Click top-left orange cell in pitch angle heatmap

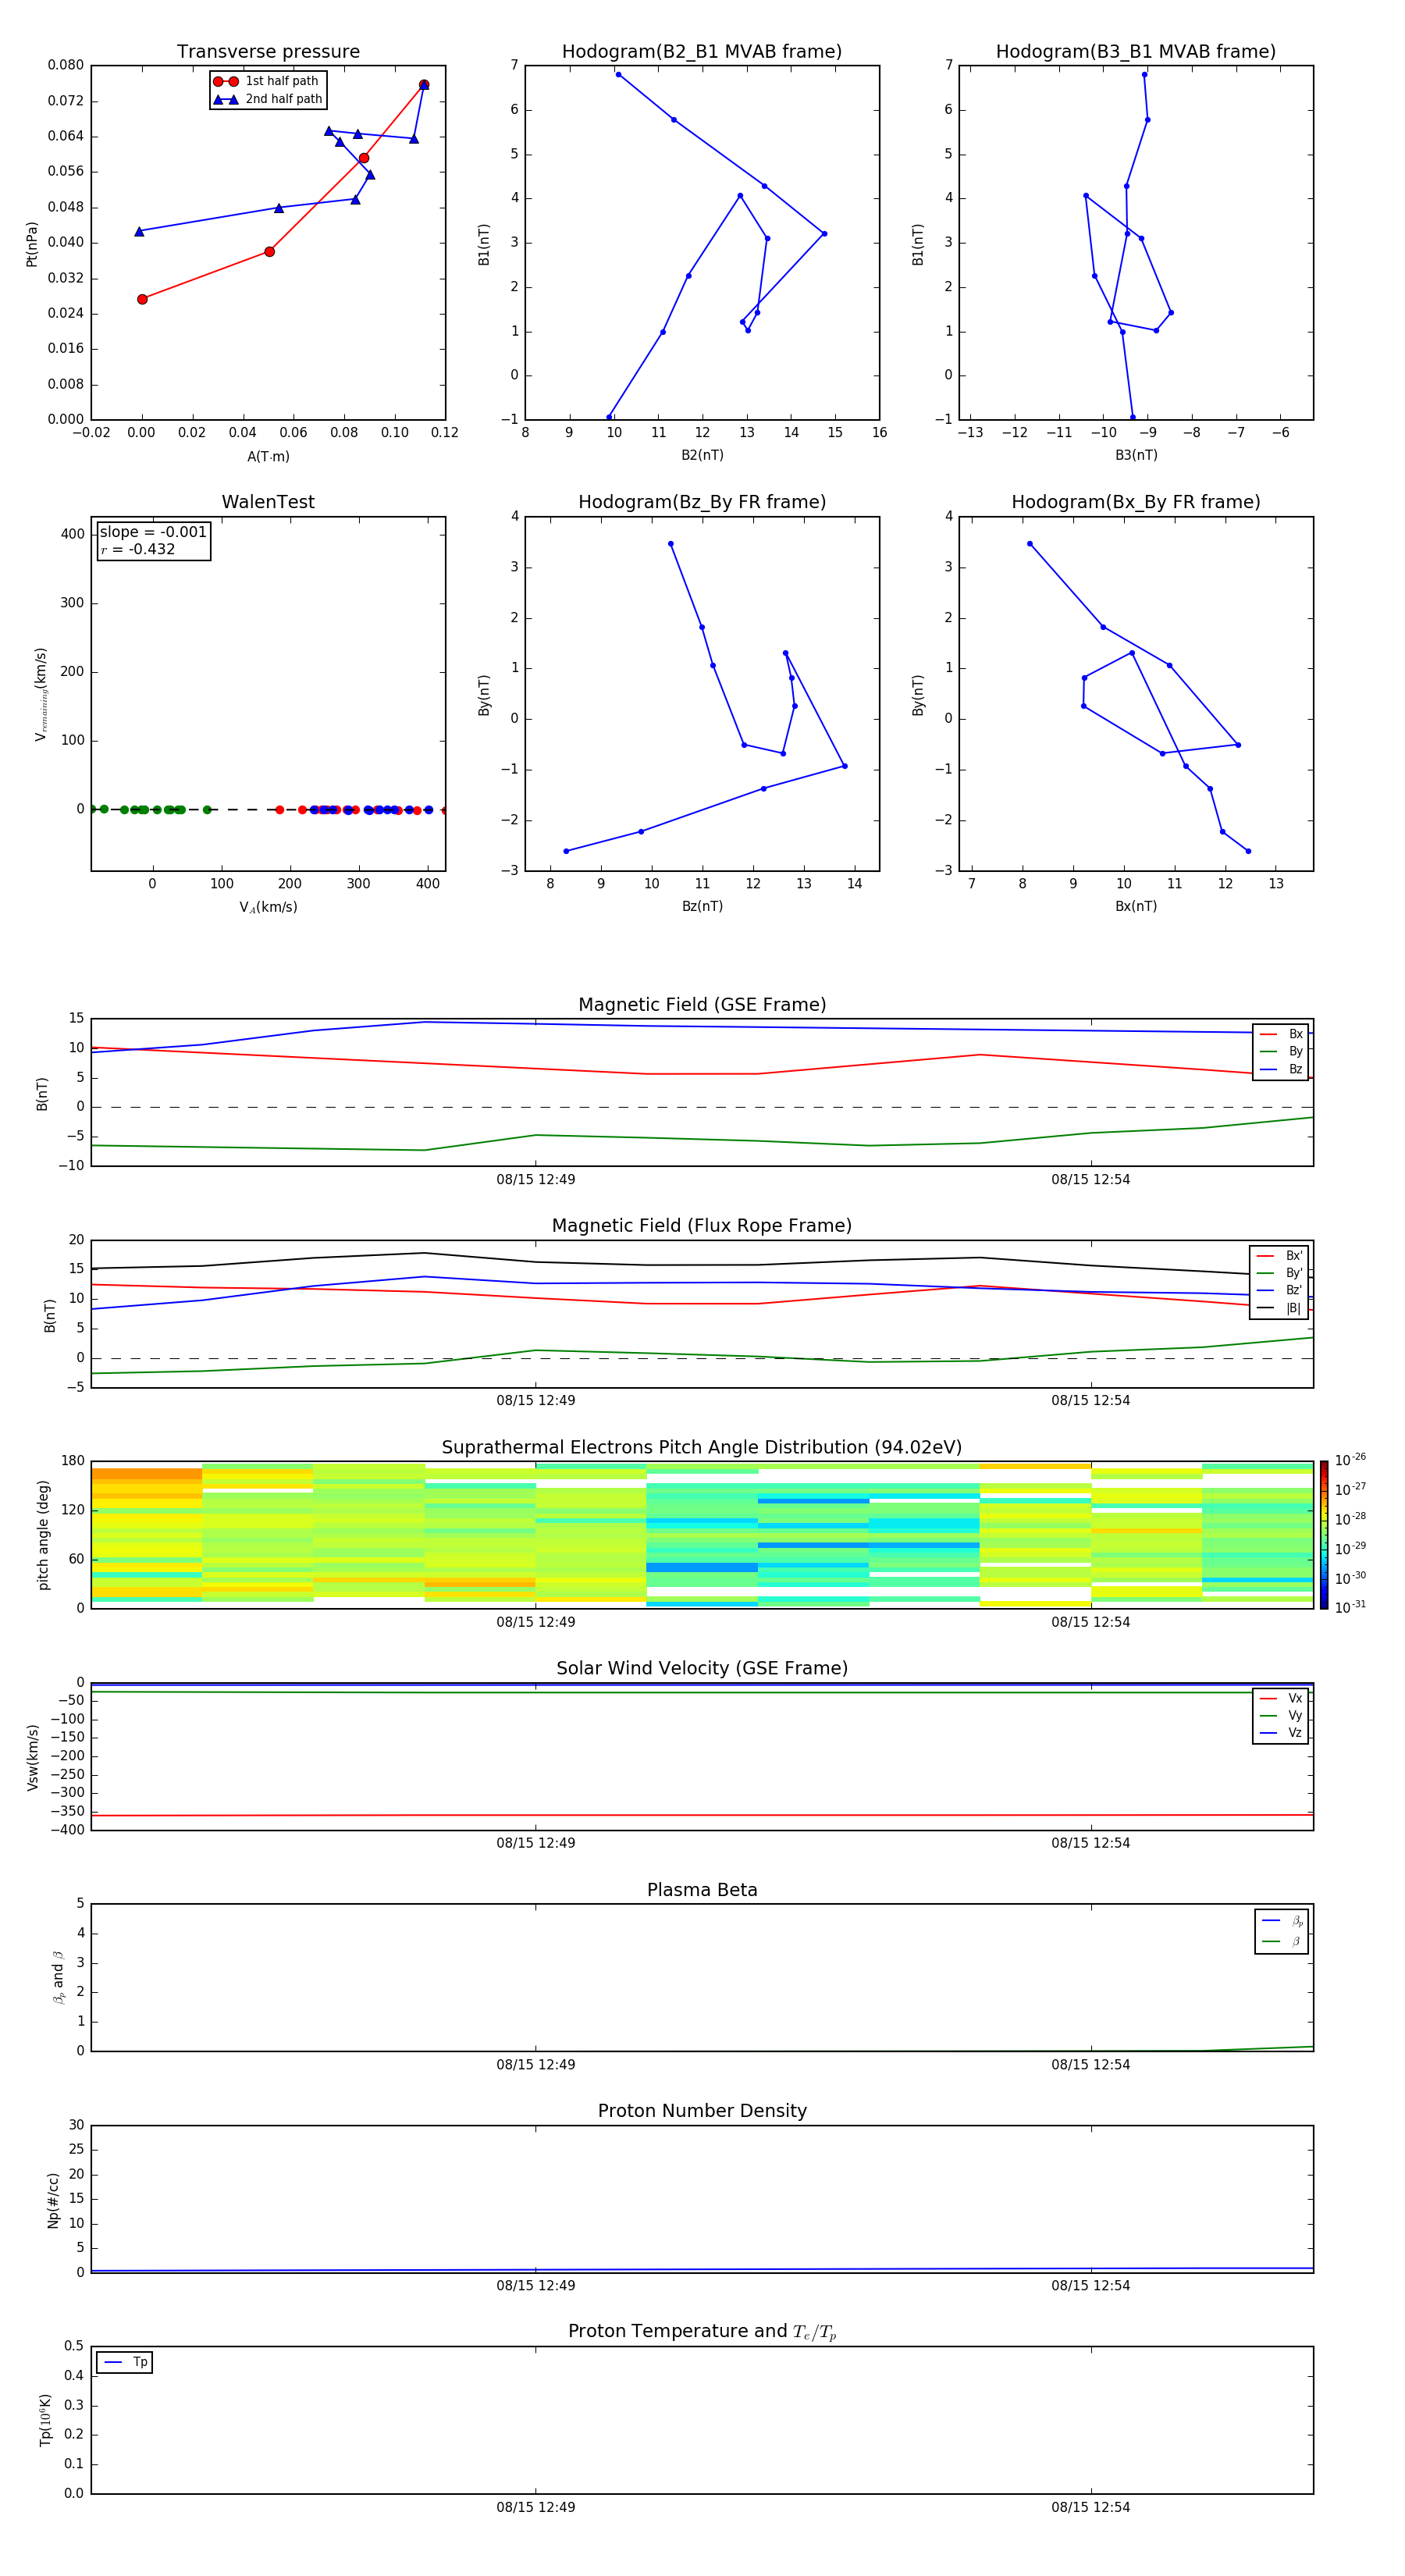coord(147,1473)
